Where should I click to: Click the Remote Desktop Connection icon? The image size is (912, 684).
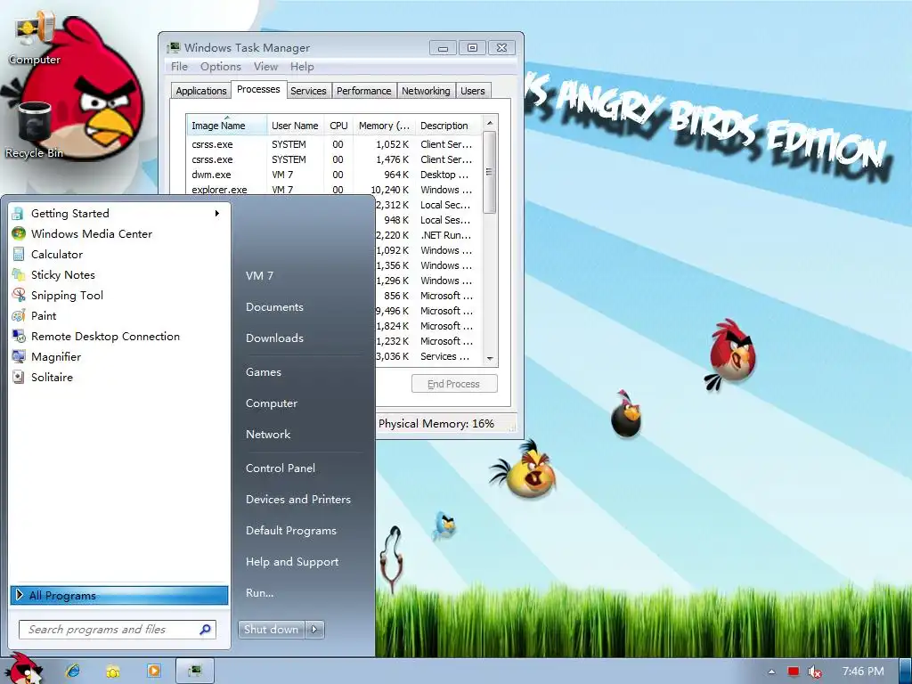19,336
